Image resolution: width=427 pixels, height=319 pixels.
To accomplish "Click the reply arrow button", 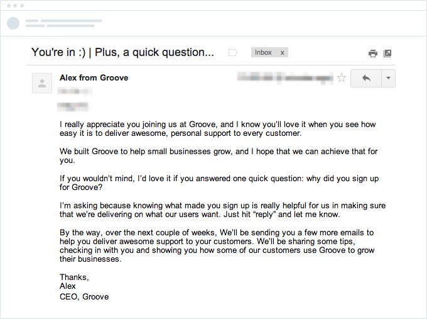I will (366, 78).
